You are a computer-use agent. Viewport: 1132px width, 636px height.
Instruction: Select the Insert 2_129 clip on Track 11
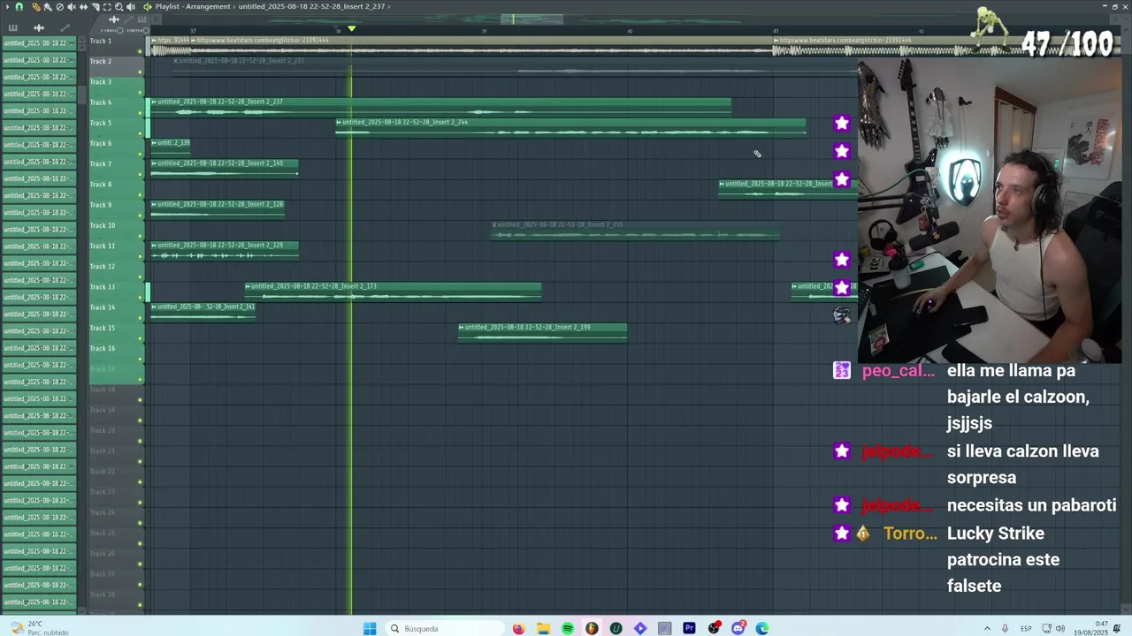point(225,251)
